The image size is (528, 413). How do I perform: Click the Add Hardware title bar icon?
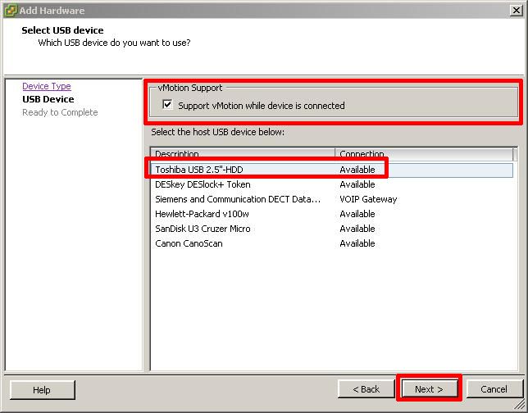click(11, 11)
